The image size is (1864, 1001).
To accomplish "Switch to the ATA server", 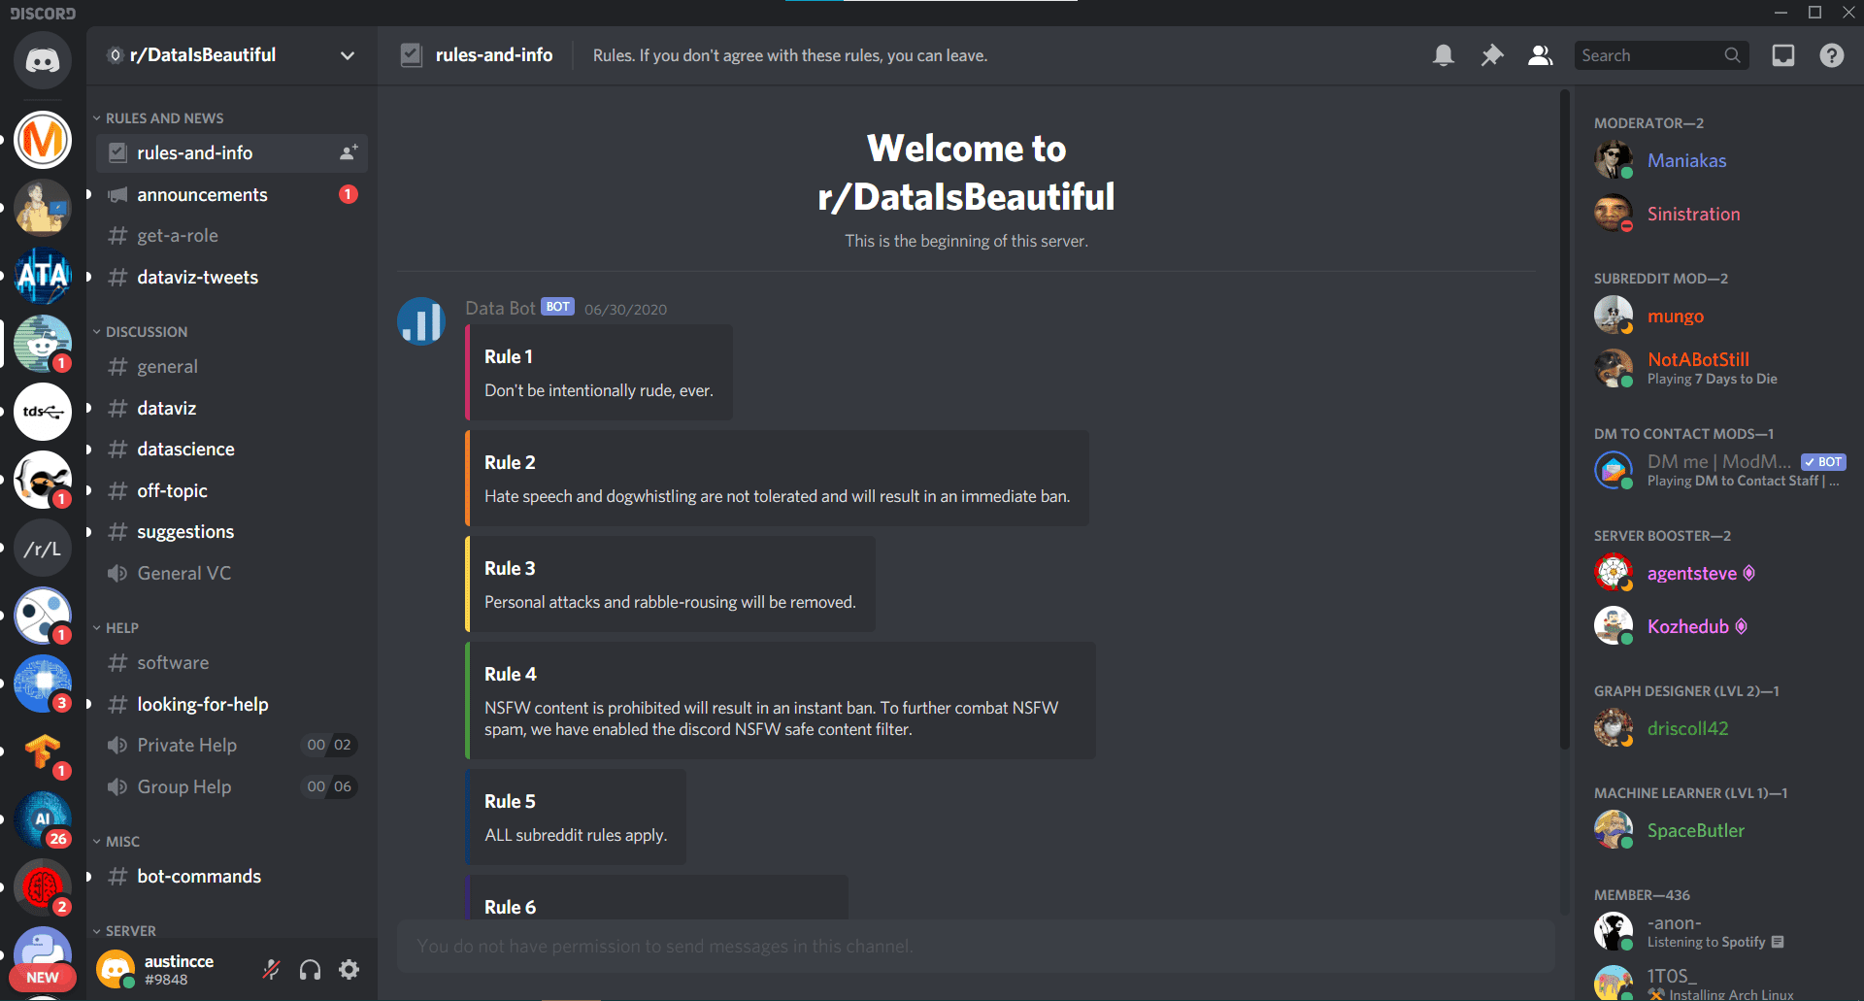I will coord(43,276).
